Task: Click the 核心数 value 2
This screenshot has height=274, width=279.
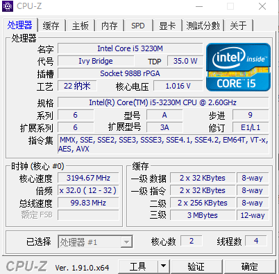Action: [x=192, y=241]
